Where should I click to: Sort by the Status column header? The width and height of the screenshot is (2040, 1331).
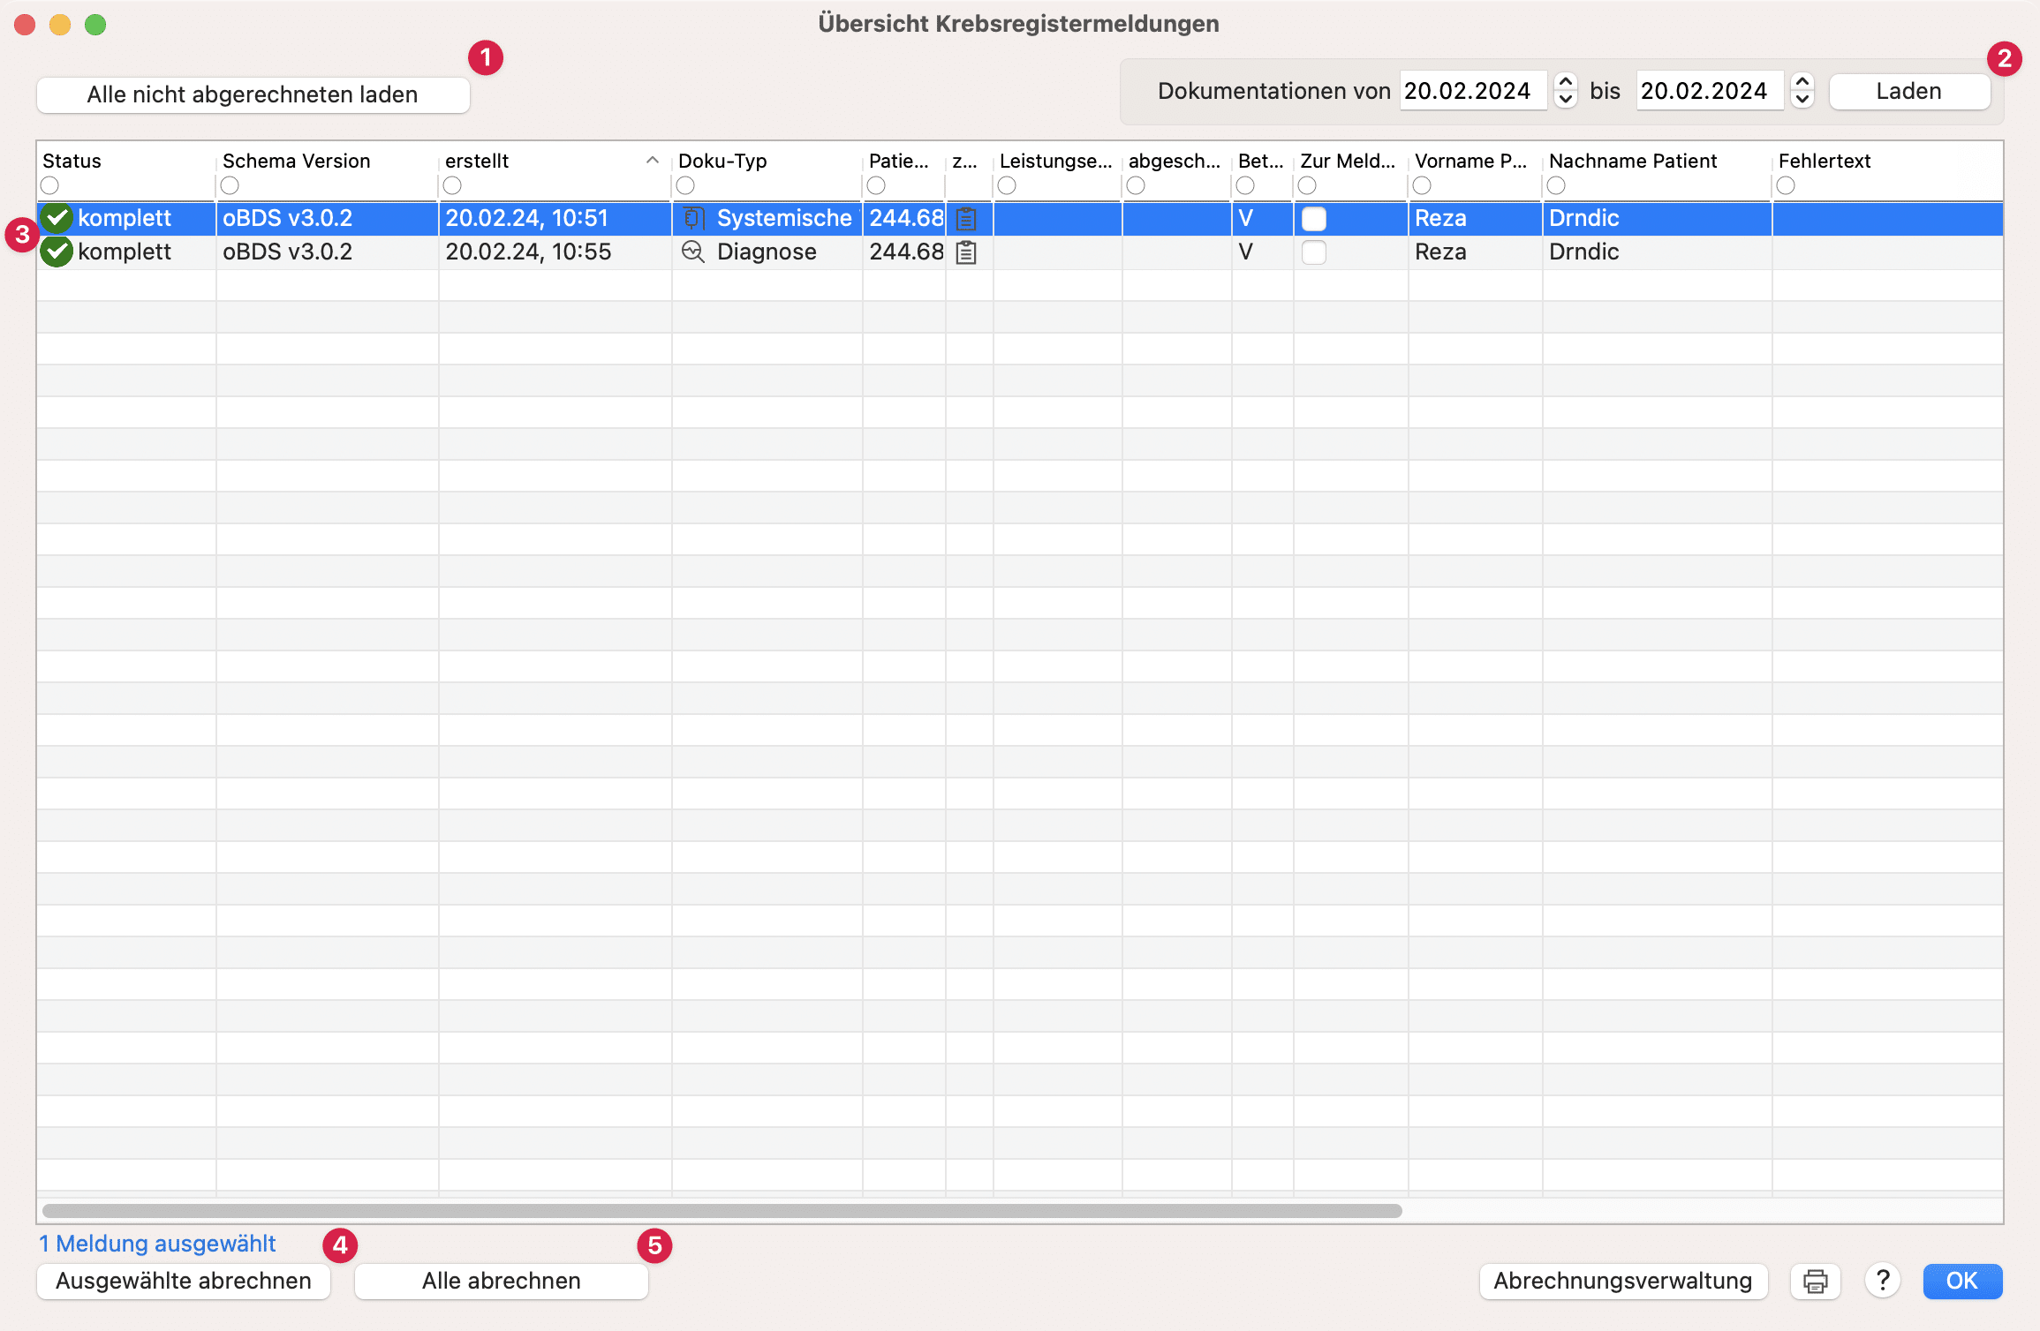pyautogui.click(x=72, y=161)
